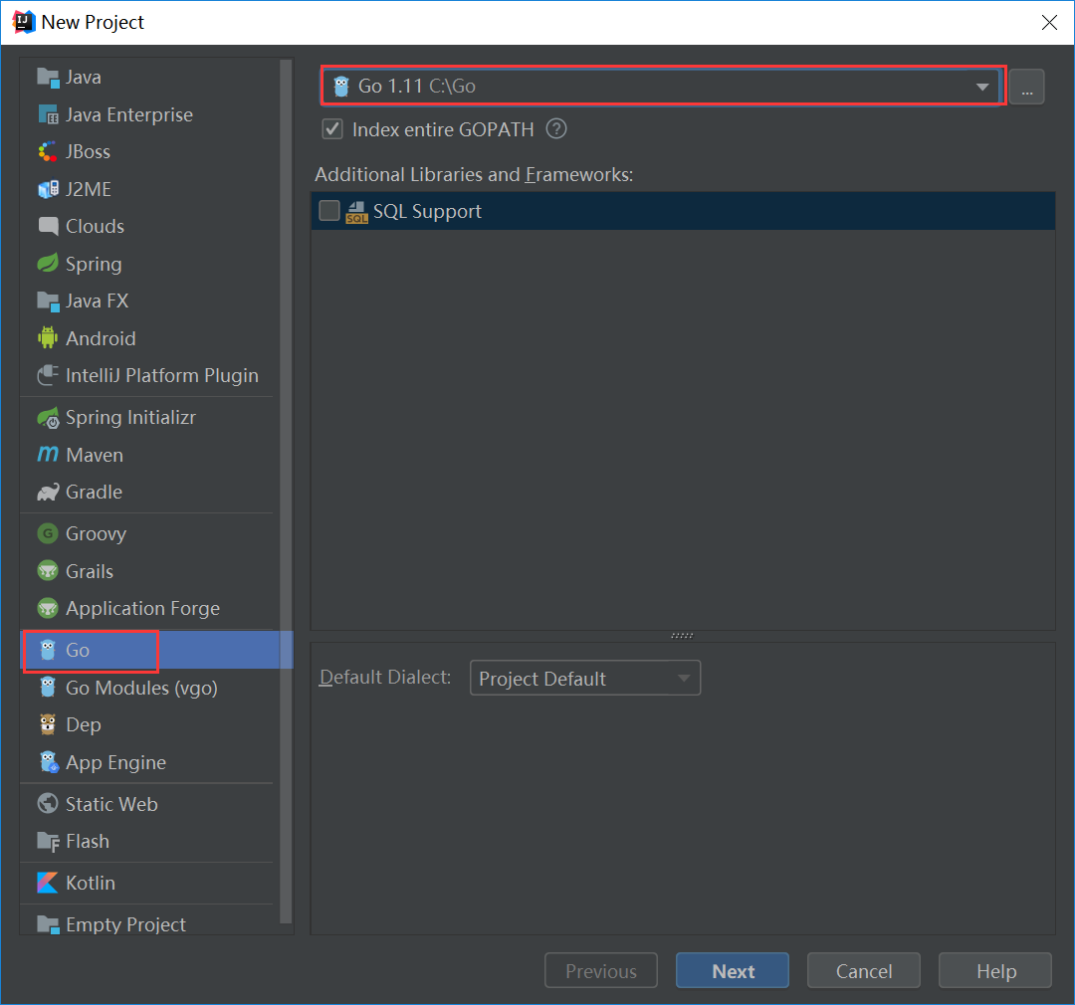Click the Clouds speech bubble icon
Screen dimensions: 1075x1005
(48, 226)
